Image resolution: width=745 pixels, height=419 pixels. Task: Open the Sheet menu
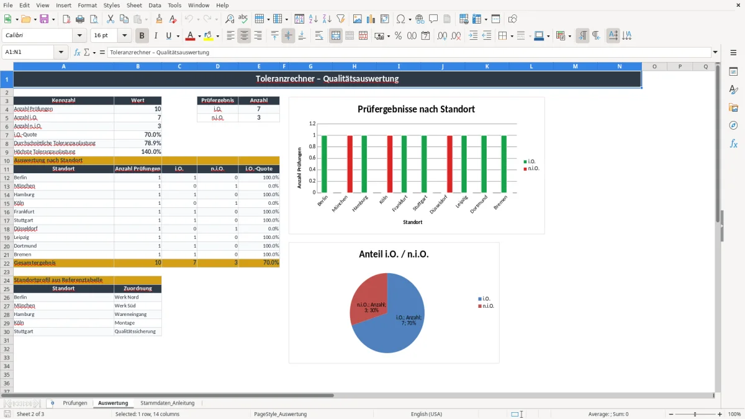(134, 5)
